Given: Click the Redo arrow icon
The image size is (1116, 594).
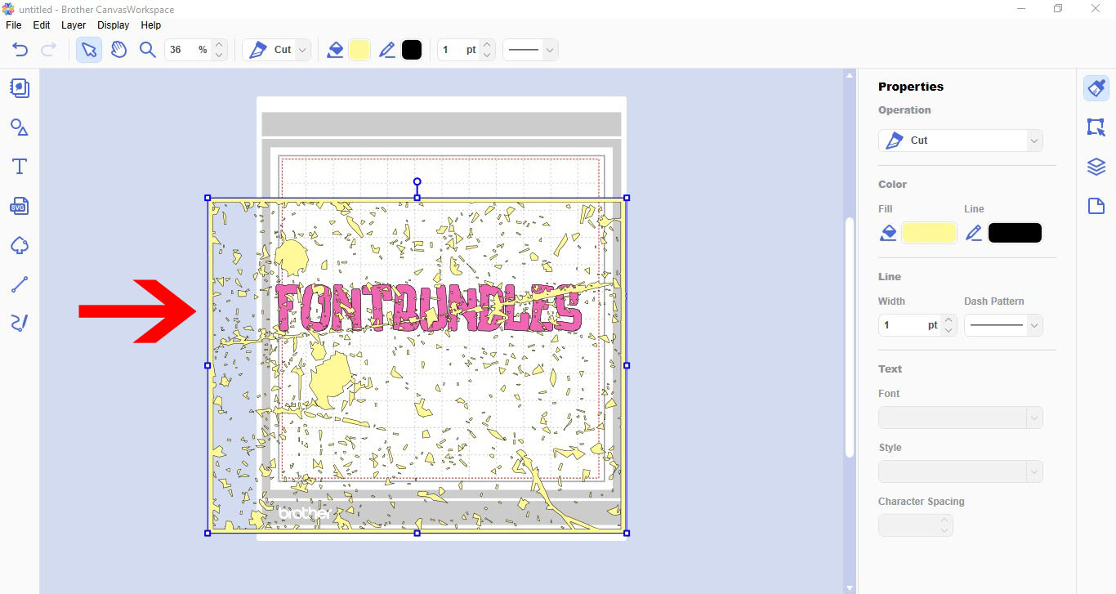Looking at the screenshot, I should [48, 50].
